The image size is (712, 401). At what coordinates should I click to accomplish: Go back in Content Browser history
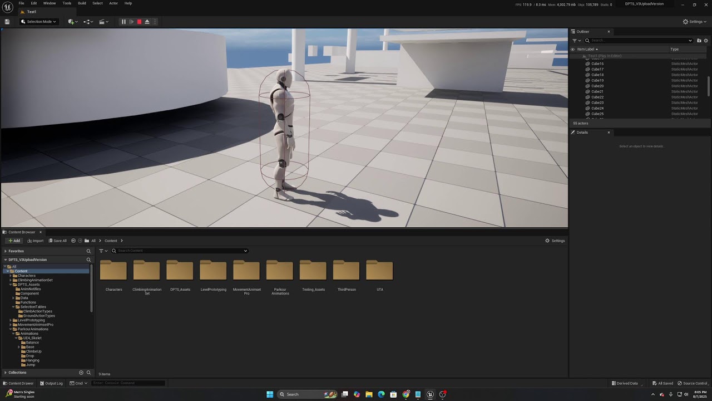(73, 241)
